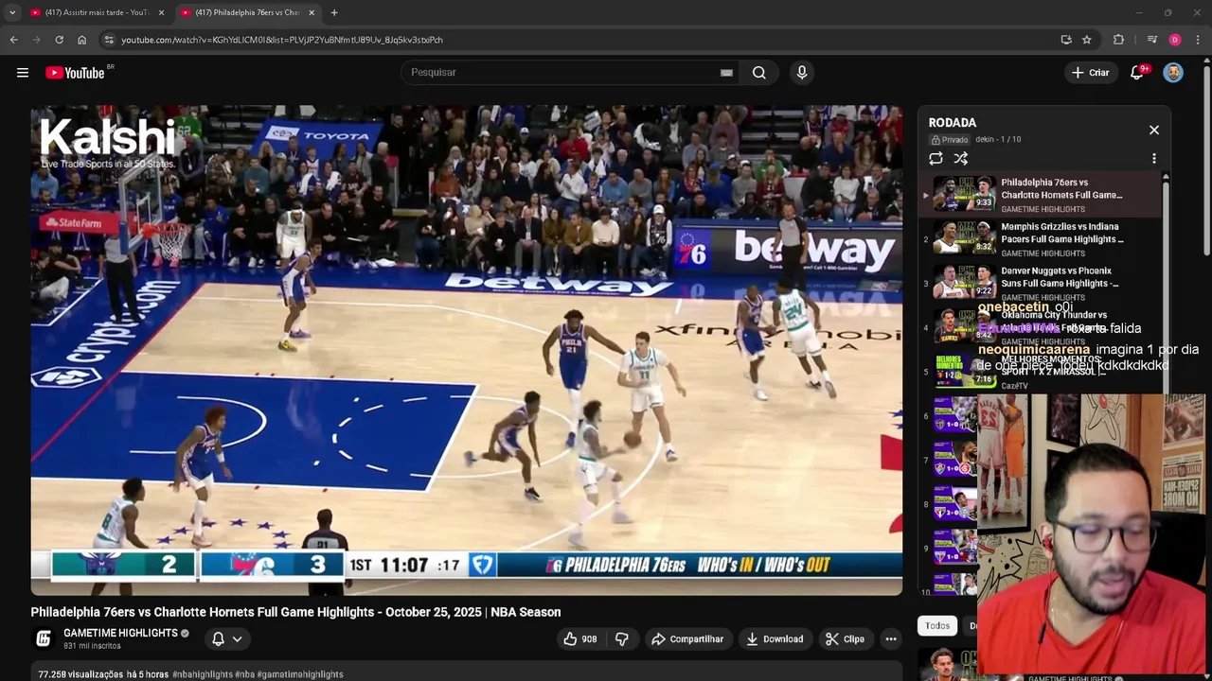The width and height of the screenshot is (1212, 681).
Task: Toggle playlist loop
Action: (936, 159)
